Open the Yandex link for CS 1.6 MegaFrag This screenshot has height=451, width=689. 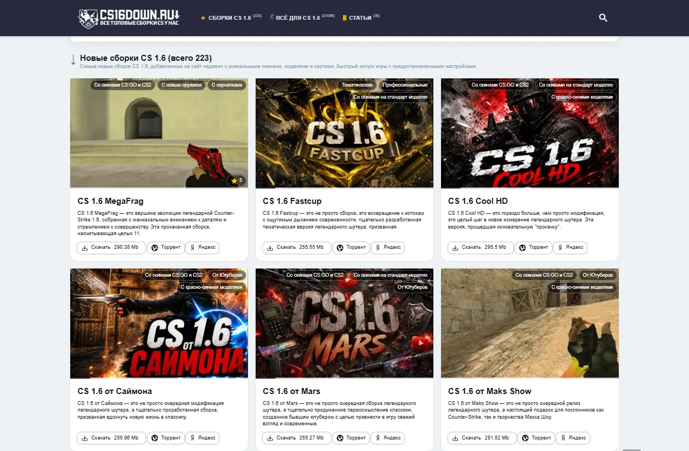[202, 248]
